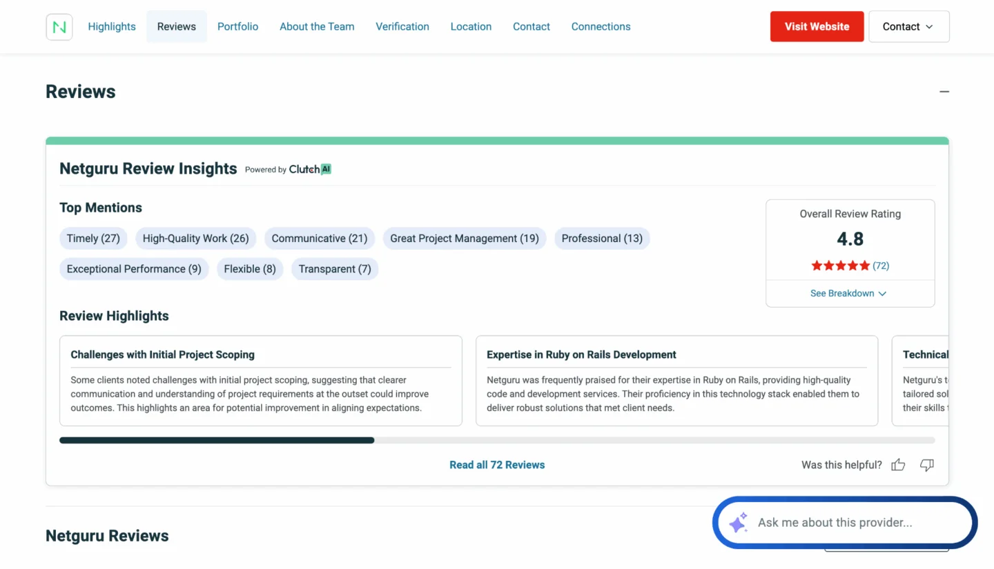Select the Communicative (21) tag

click(x=320, y=239)
